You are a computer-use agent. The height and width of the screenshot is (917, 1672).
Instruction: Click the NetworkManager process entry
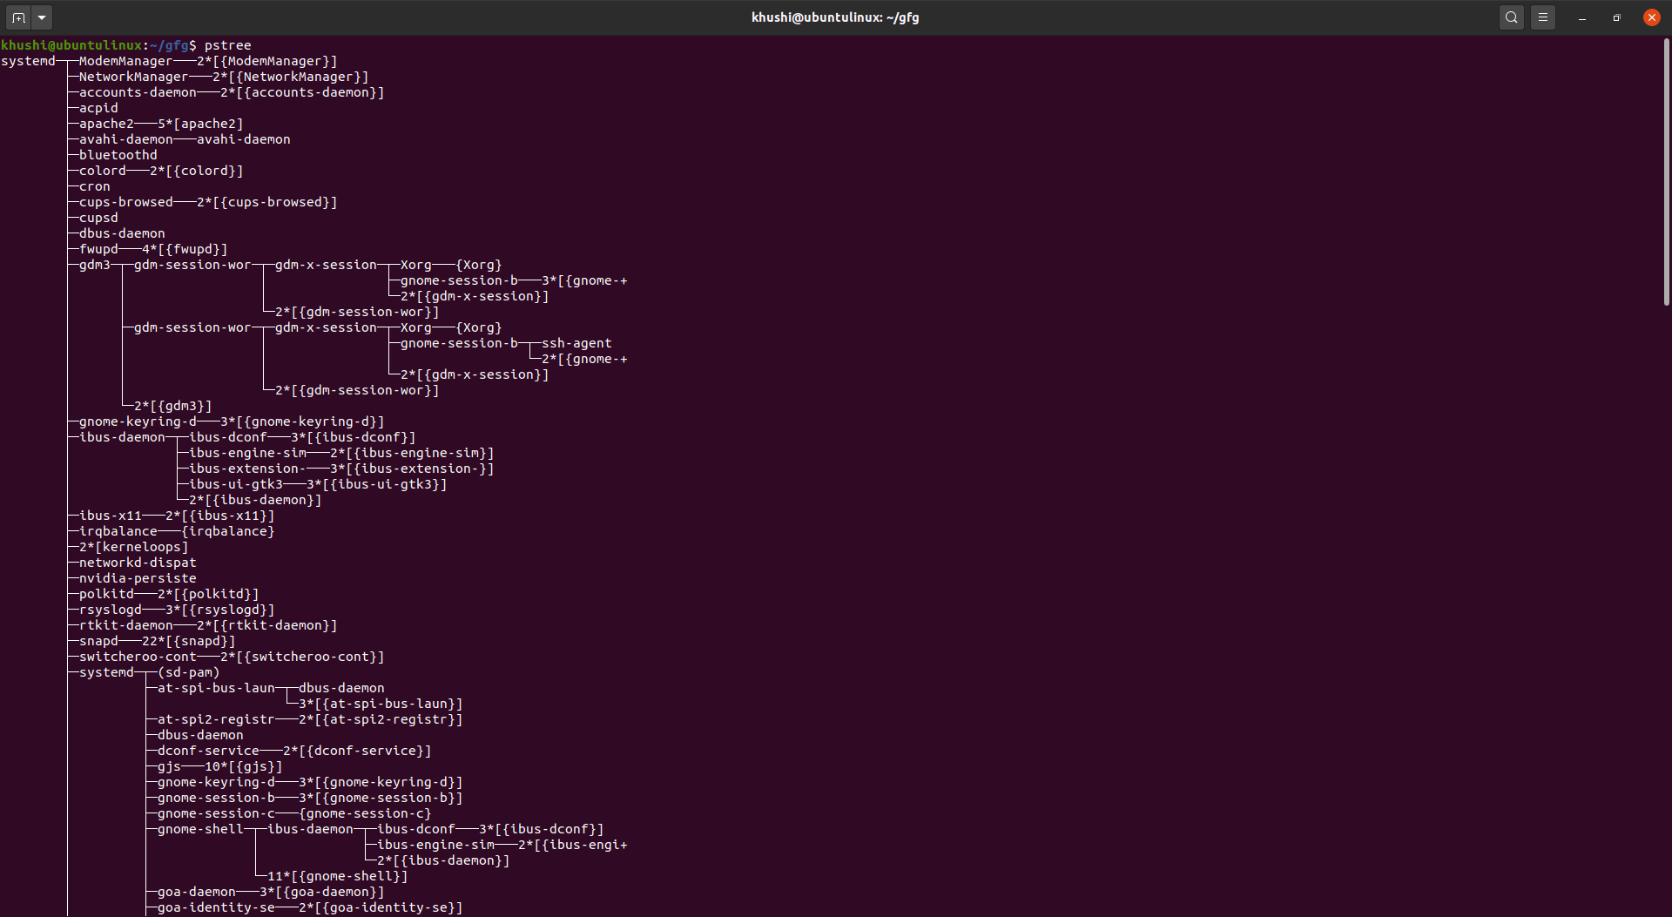(129, 76)
